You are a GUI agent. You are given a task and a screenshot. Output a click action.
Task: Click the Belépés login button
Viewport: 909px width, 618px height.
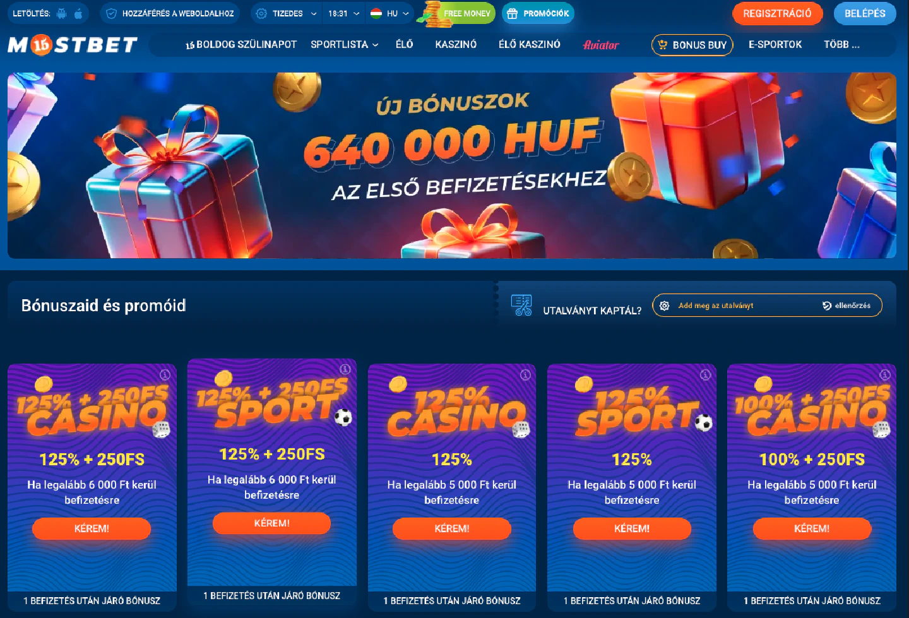(x=865, y=13)
